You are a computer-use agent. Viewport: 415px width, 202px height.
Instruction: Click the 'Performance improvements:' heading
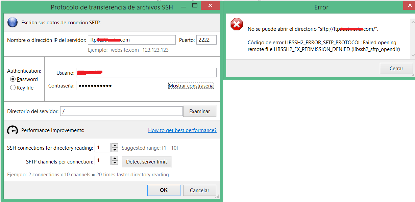[x=53, y=130]
